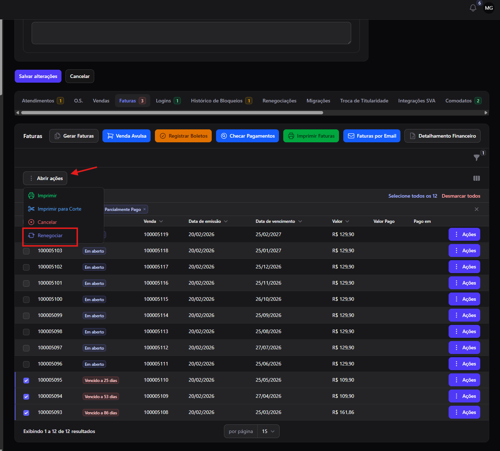
Task: Check the checkbox for invoice 100005103
Action: (x=26, y=251)
